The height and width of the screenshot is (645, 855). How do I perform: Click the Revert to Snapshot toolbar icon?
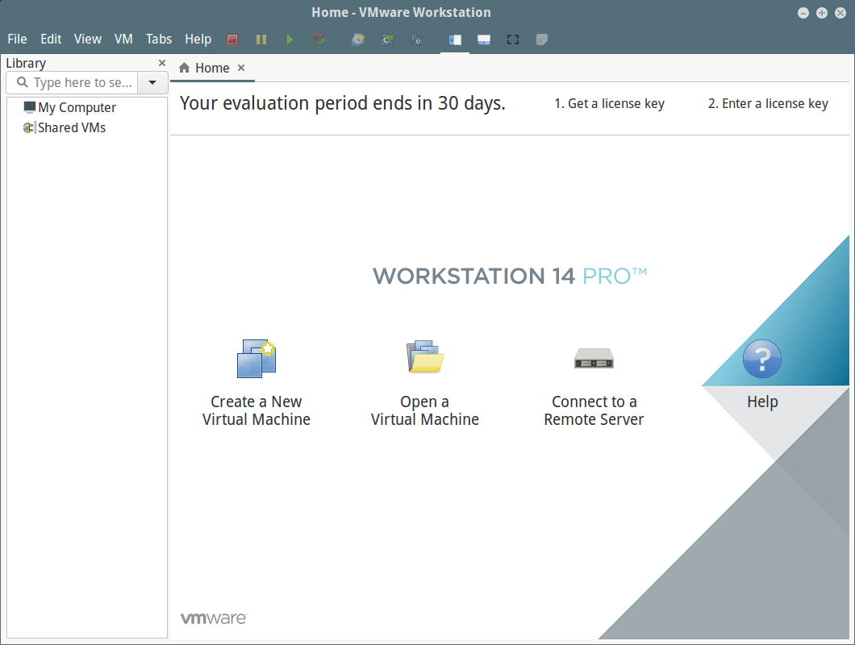tap(387, 40)
